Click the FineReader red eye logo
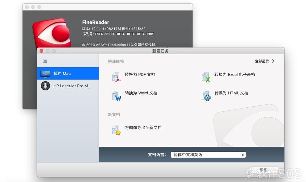The height and width of the screenshot is (182, 306). click(52, 33)
